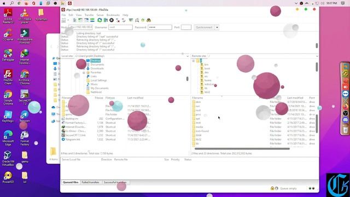
Task: Open FileZilla Client desktop shortcut
Action: (8, 77)
